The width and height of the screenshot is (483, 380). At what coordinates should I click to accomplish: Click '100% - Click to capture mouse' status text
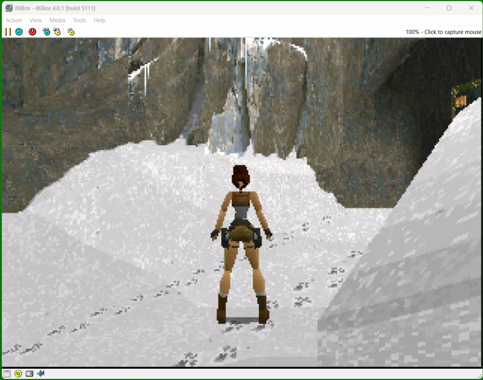click(x=443, y=32)
